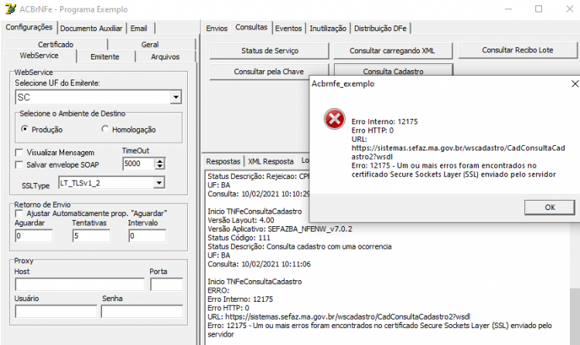580x345 pixels.
Task: Select the Produção radio button
Action: 25,129
